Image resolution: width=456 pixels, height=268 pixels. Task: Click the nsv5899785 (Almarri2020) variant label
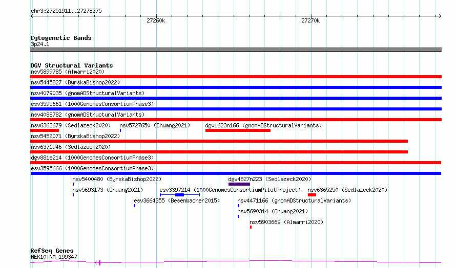pyautogui.click(x=68, y=72)
